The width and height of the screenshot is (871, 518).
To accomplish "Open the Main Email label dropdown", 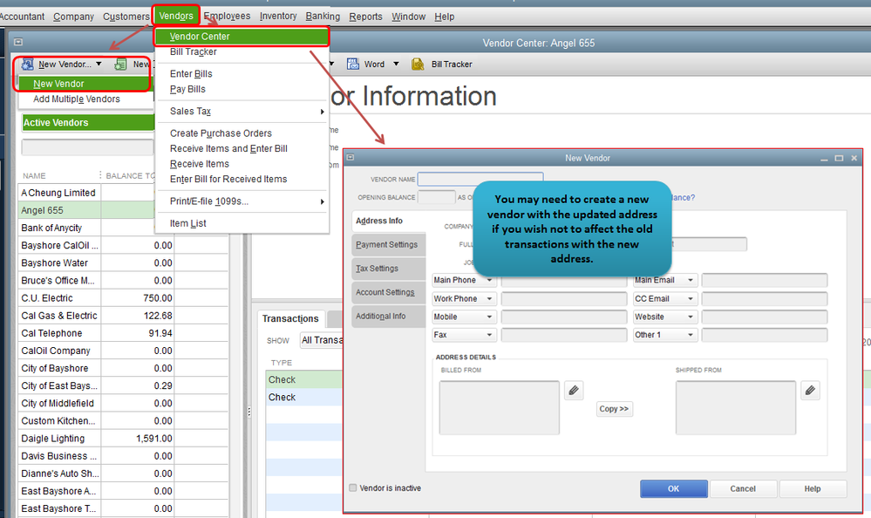I will click(x=691, y=280).
